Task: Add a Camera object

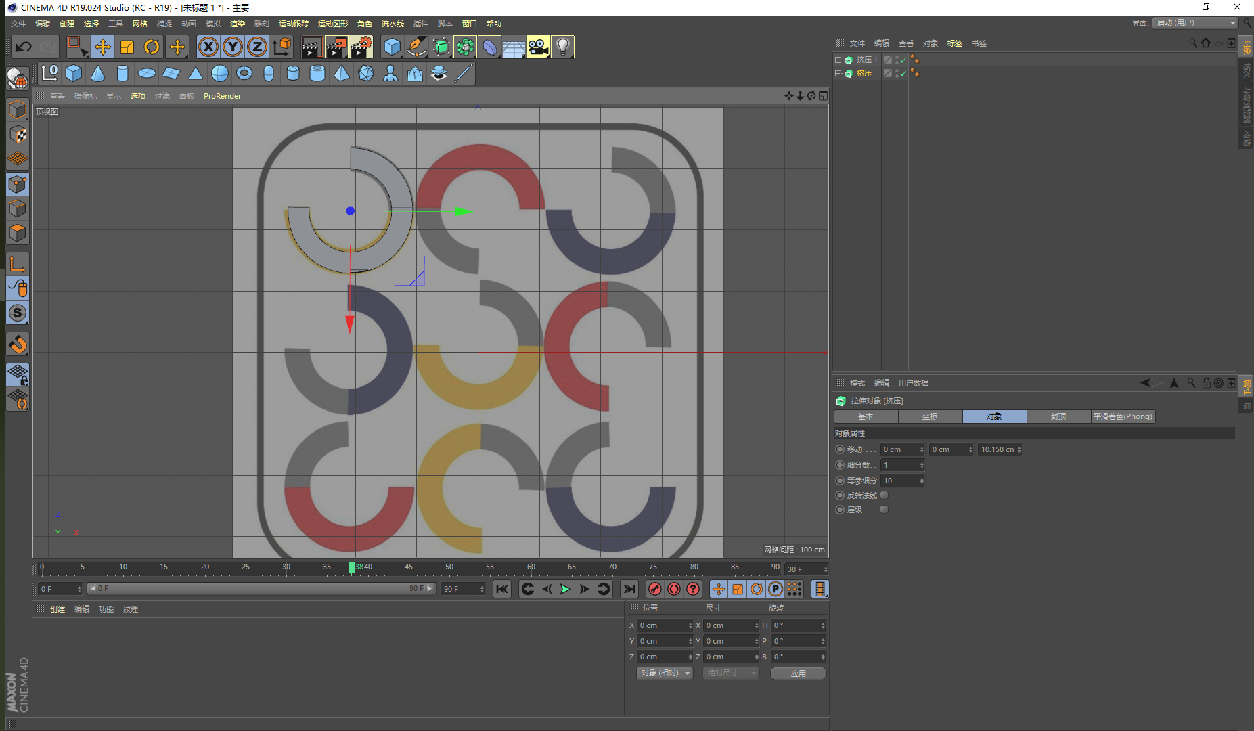Action: (539, 47)
